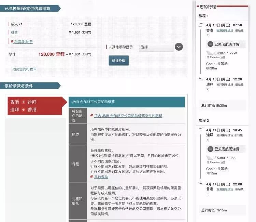Select the total 120,000 里程 text

52,54
